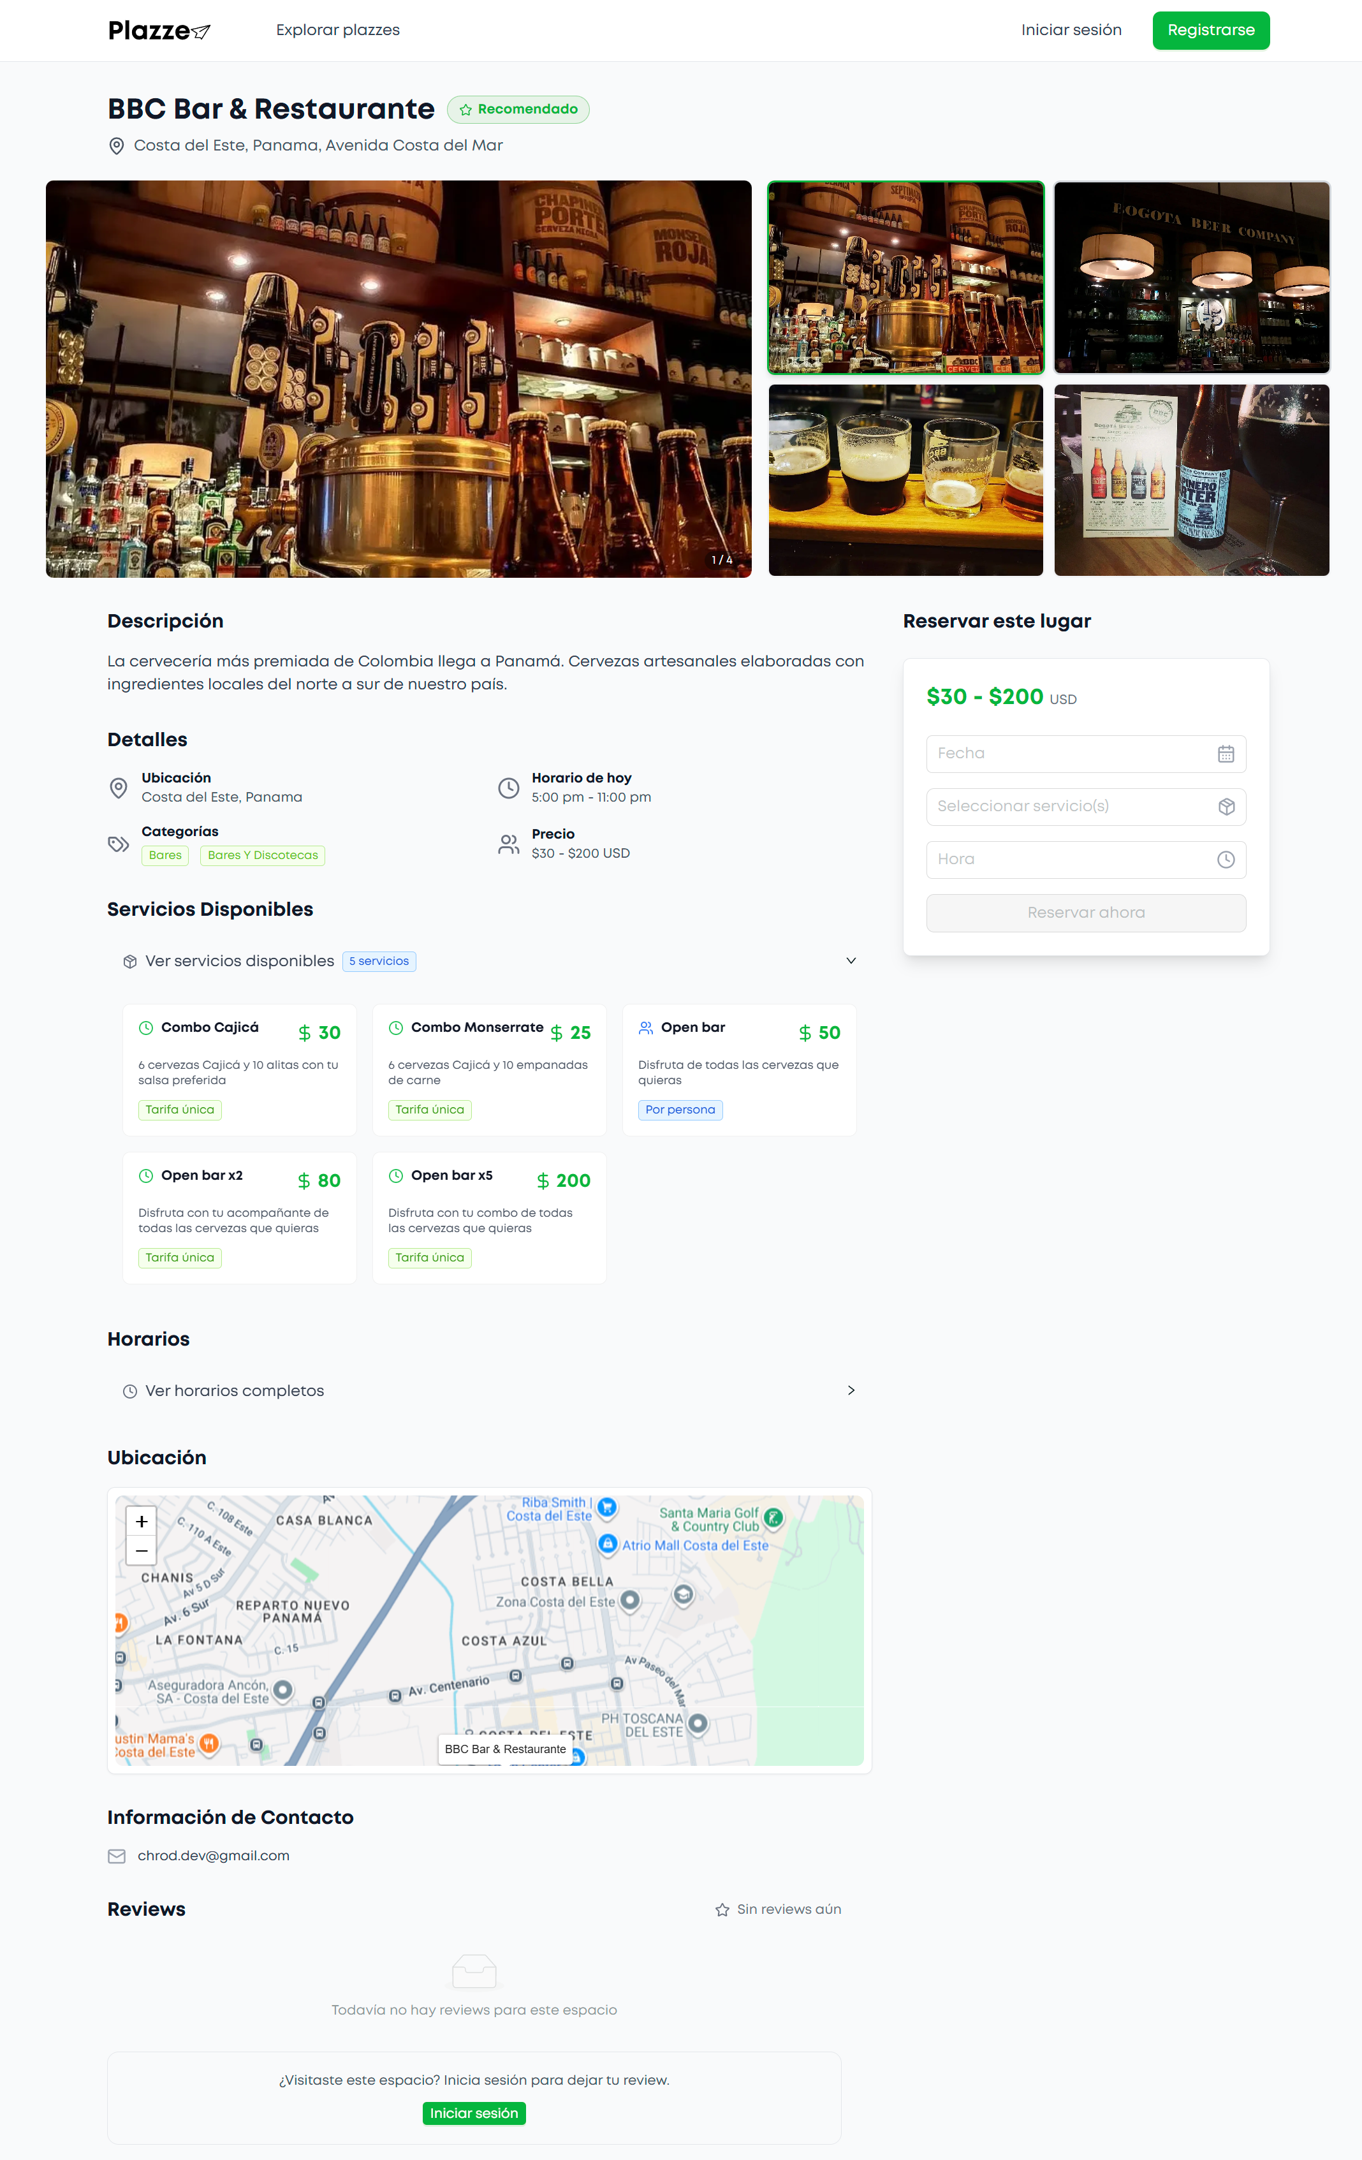This screenshot has height=2160, width=1362.
Task: Click the Categorías tag icon
Action: coord(119,844)
